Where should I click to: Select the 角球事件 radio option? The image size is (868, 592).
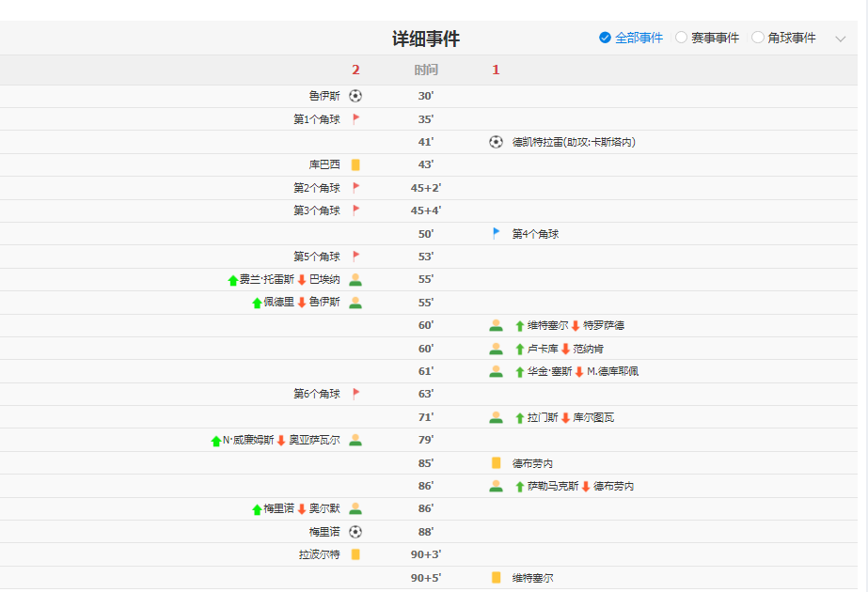[783, 38]
